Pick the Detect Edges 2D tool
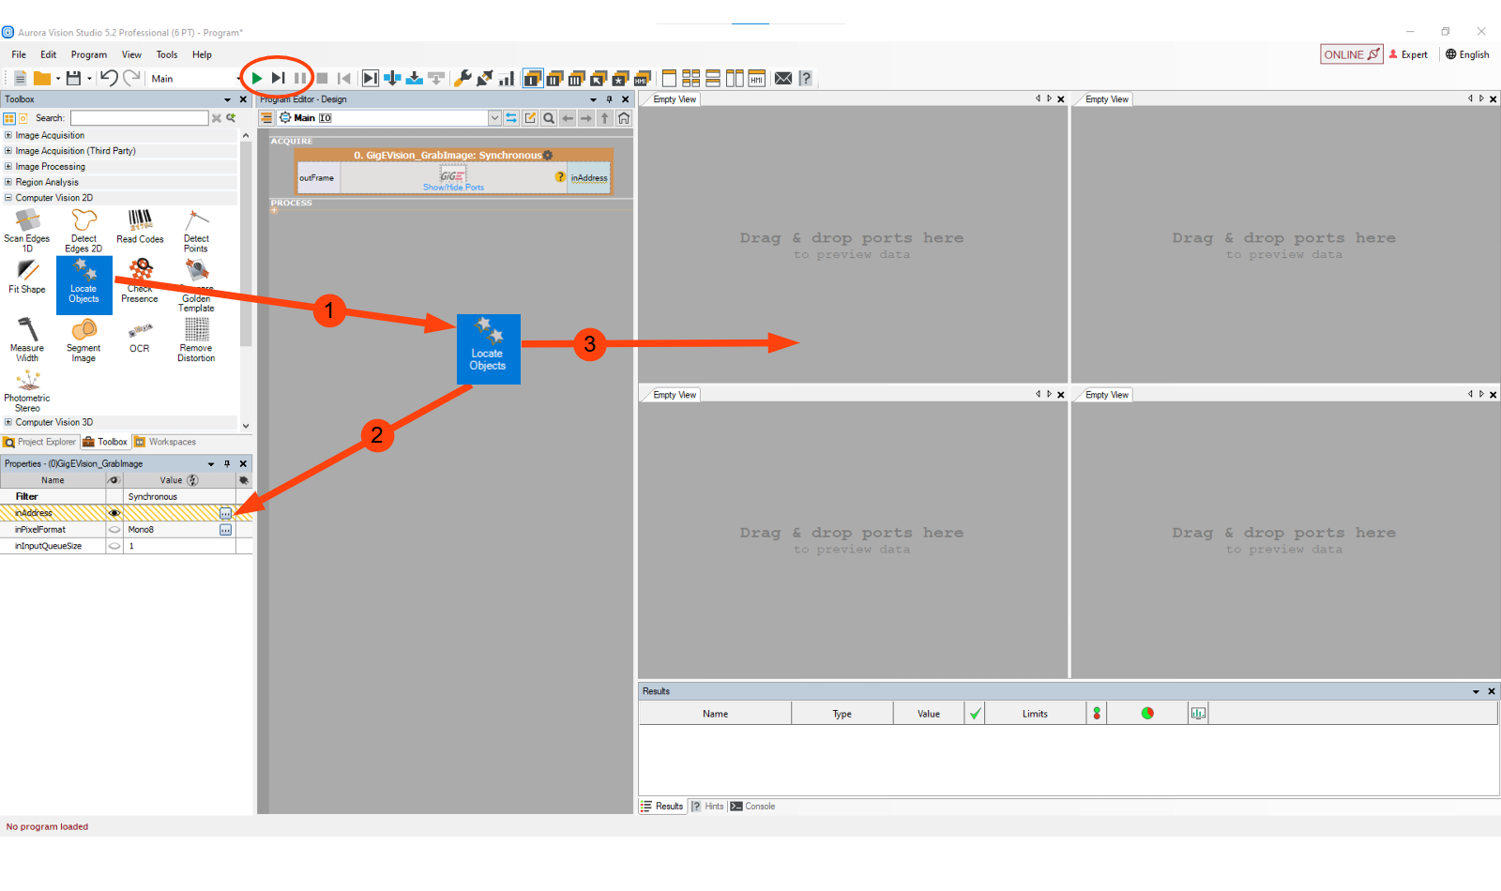1501x891 pixels. 83,230
